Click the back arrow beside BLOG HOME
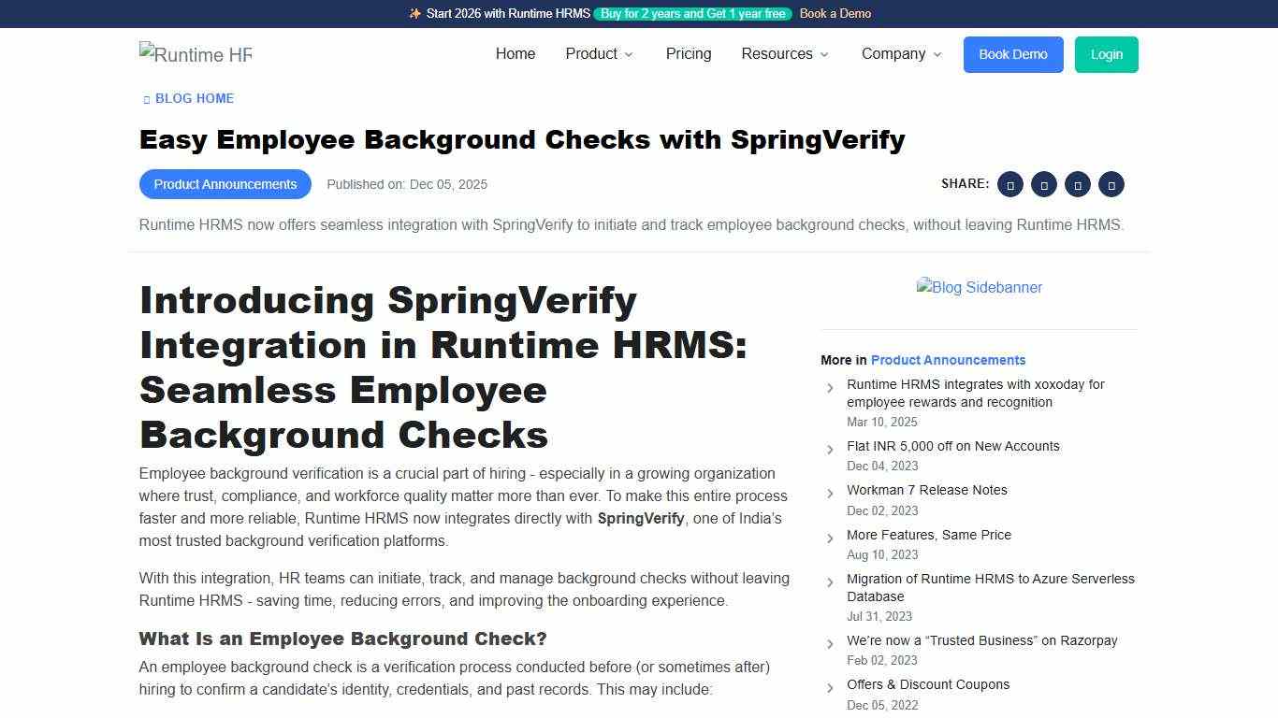The height and width of the screenshot is (718, 1278). (145, 98)
